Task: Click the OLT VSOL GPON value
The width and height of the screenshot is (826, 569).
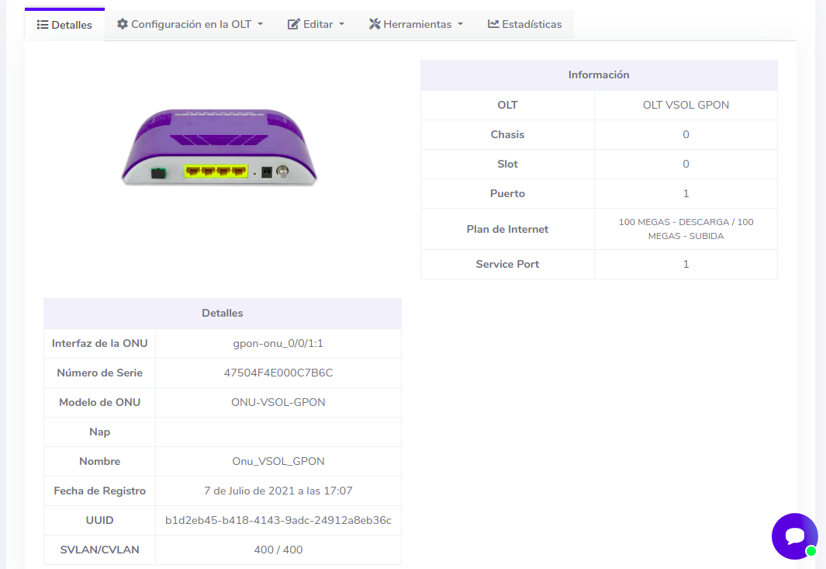Action: click(686, 105)
